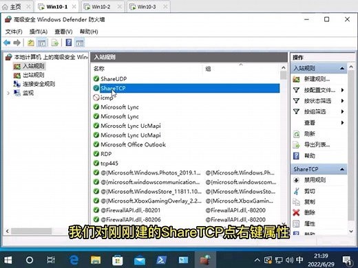Select the RDP rule row

[x=186, y=154]
